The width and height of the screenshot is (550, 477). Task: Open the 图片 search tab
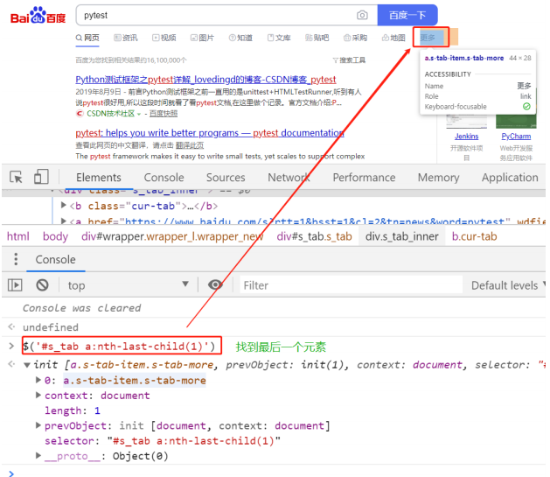tap(202, 38)
